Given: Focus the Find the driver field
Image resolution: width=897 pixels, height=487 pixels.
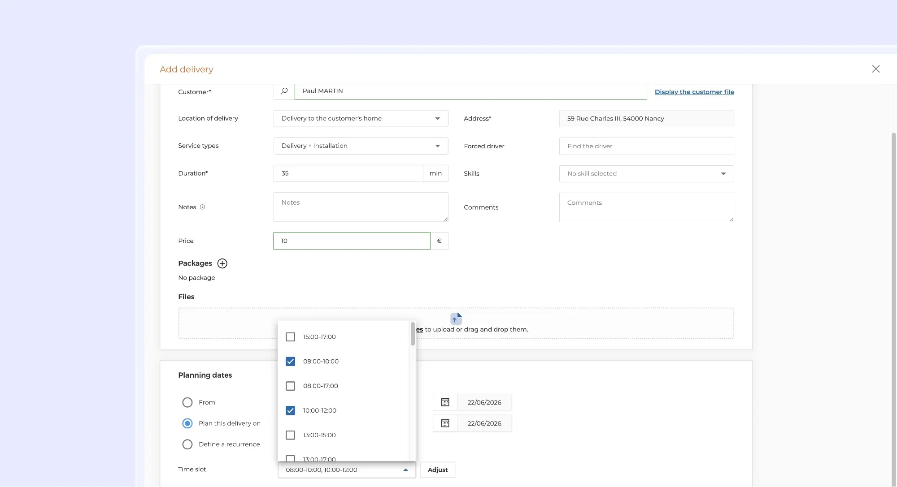Looking at the screenshot, I should pyautogui.click(x=646, y=147).
